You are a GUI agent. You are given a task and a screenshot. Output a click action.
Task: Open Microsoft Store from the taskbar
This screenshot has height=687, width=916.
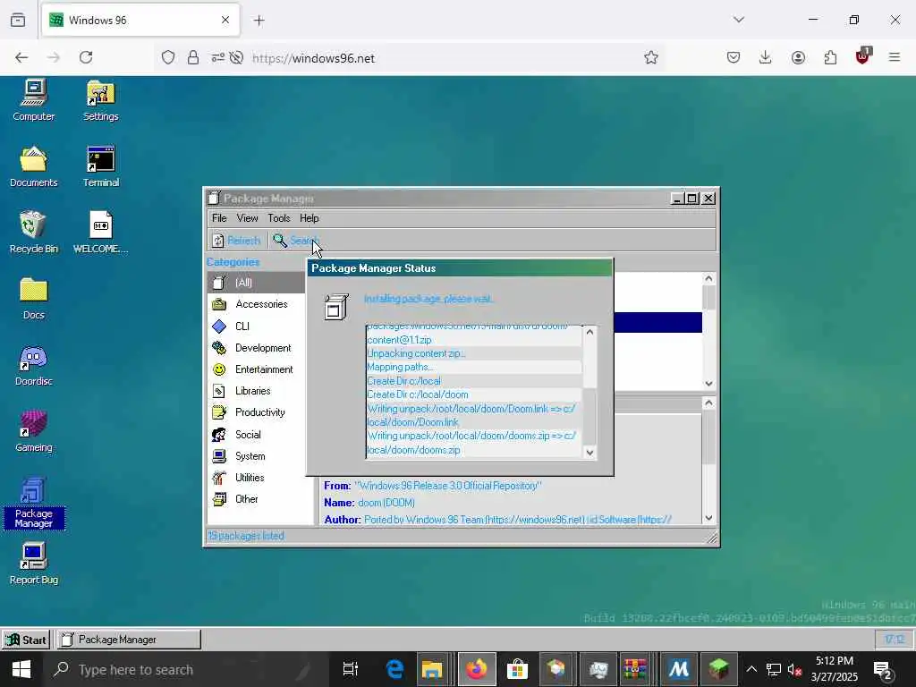click(517, 669)
